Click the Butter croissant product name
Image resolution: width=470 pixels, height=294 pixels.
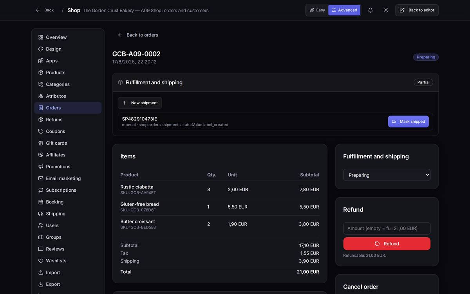(137, 221)
